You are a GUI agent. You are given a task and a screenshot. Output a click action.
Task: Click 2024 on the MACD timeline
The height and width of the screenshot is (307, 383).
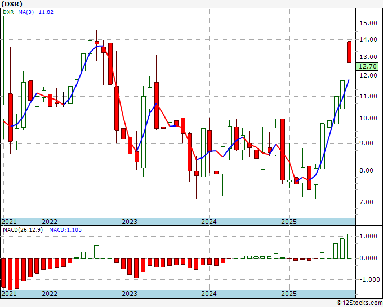tap(209, 294)
